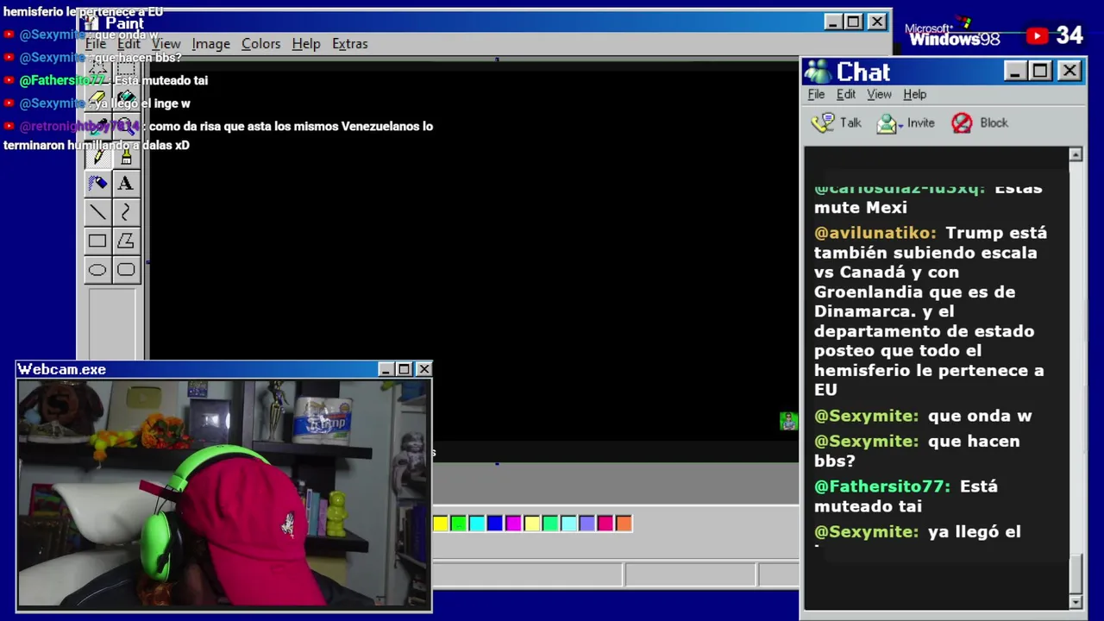Image resolution: width=1104 pixels, height=621 pixels.
Task: Open Paint's Help menu
Action: point(305,43)
